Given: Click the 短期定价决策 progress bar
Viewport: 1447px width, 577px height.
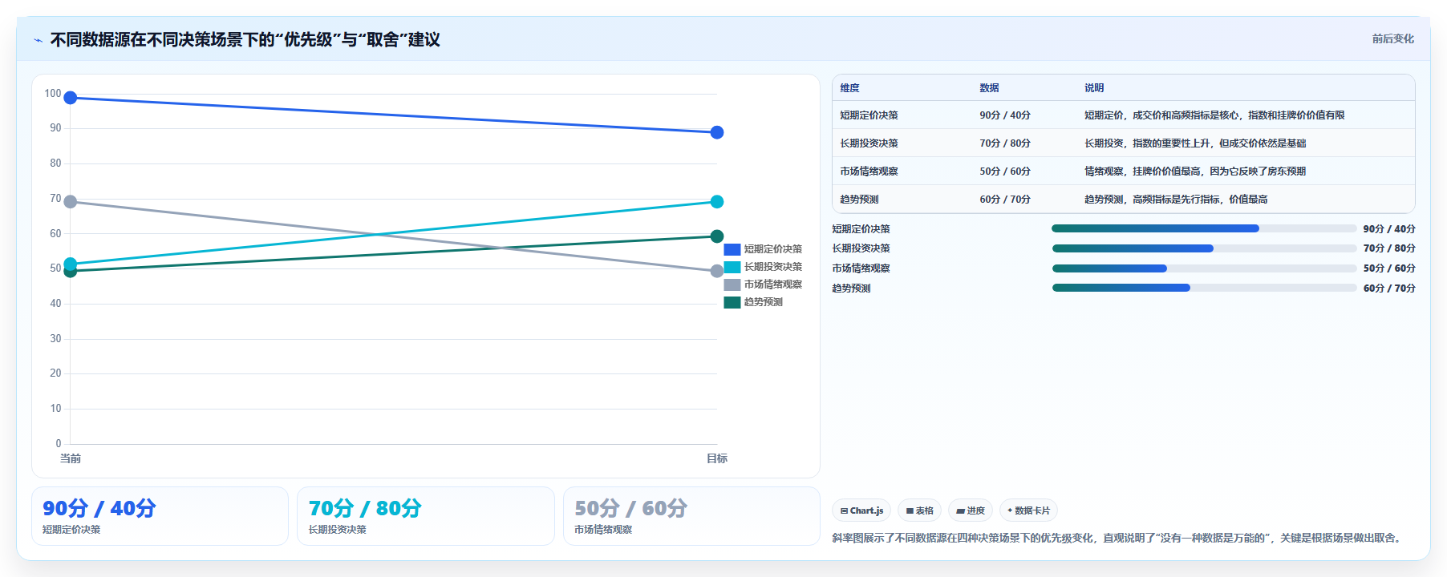Looking at the screenshot, I should tap(1204, 228).
